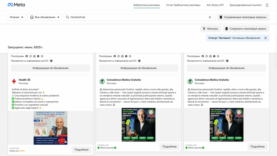
Task: Click the search magnifier icon
Action: point(67,17)
